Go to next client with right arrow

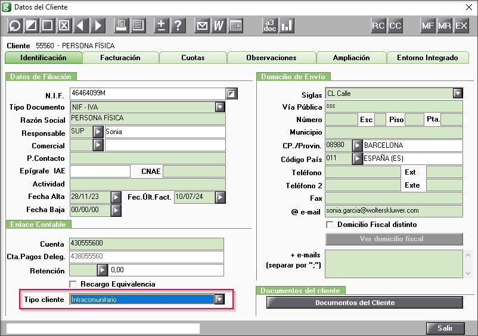tap(98, 25)
